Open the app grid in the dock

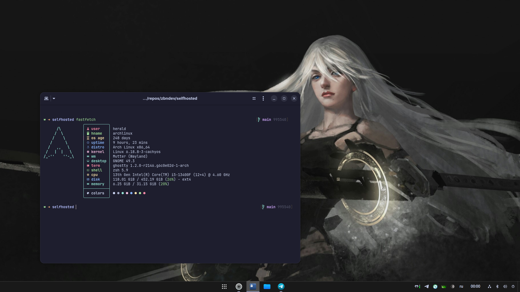(x=224, y=287)
